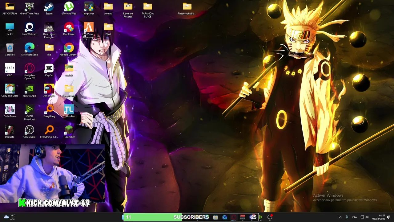Launch Grand Theft Auto V shortcut

pyautogui.click(x=30, y=10)
